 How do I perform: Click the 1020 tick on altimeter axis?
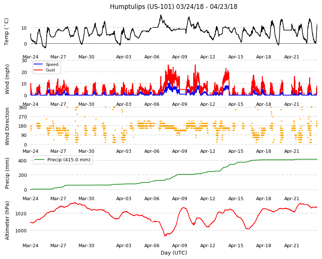pyautogui.click(x=21, y=213)
